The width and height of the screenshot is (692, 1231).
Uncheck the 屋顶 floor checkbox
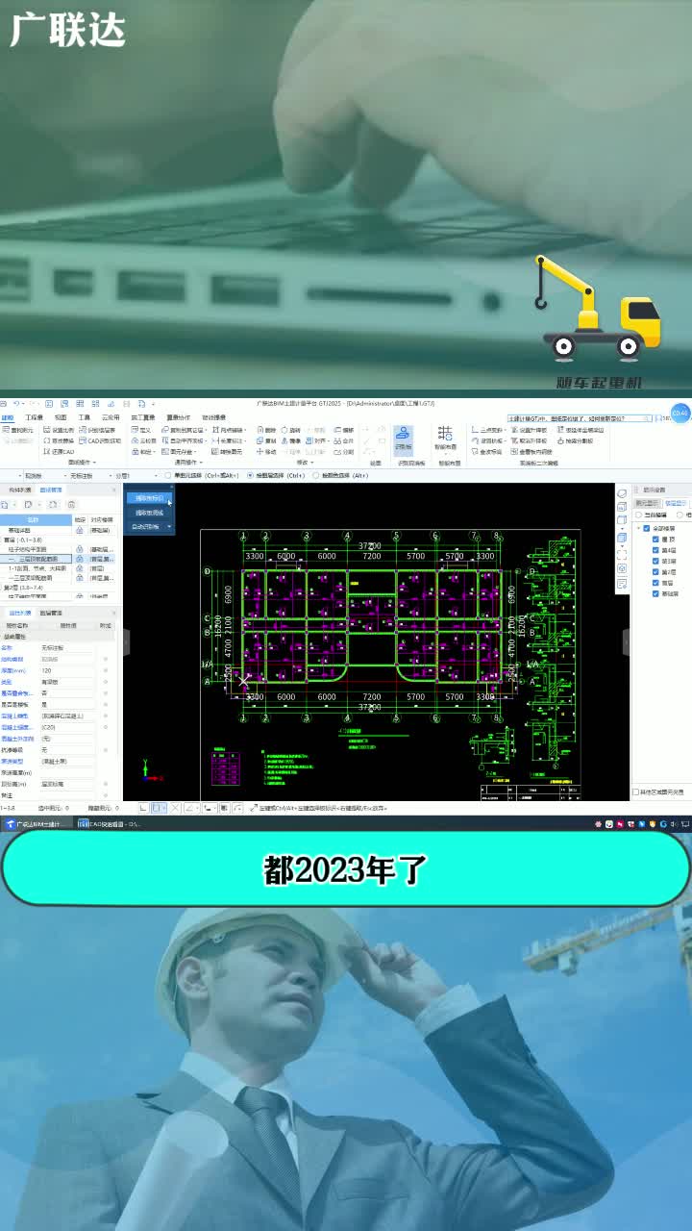[655, 539]
